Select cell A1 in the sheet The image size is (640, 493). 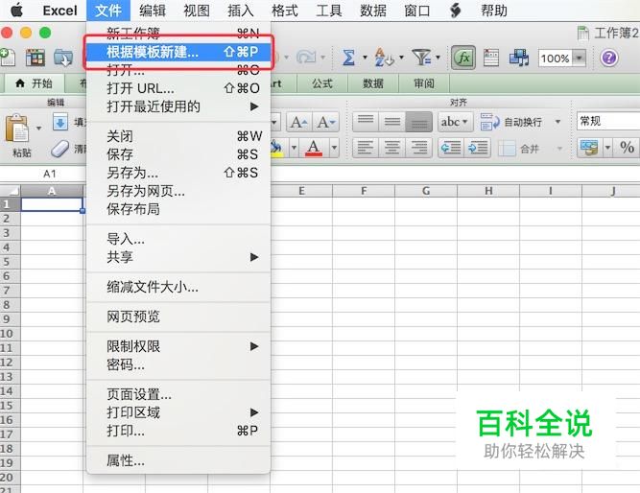(x=52, y=204)
